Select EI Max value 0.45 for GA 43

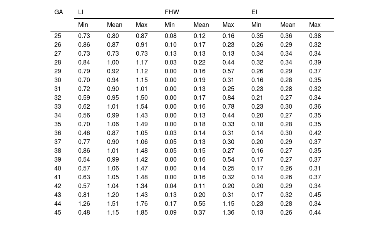(x=315, y=195)
